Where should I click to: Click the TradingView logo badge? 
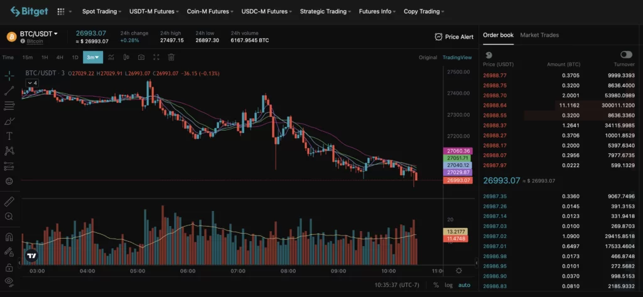[31, 256]
